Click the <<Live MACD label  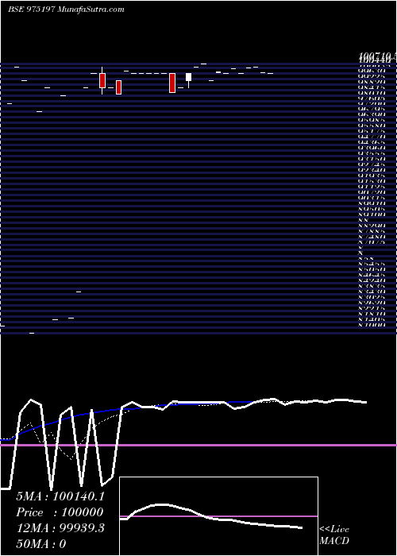tap(334, 535)
